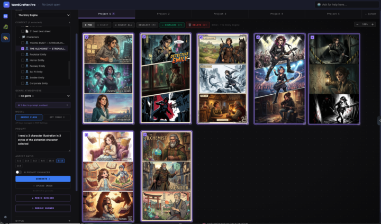Click the zoom out minus button
This screenshot has width=381, height=224.
pos(357,24)
